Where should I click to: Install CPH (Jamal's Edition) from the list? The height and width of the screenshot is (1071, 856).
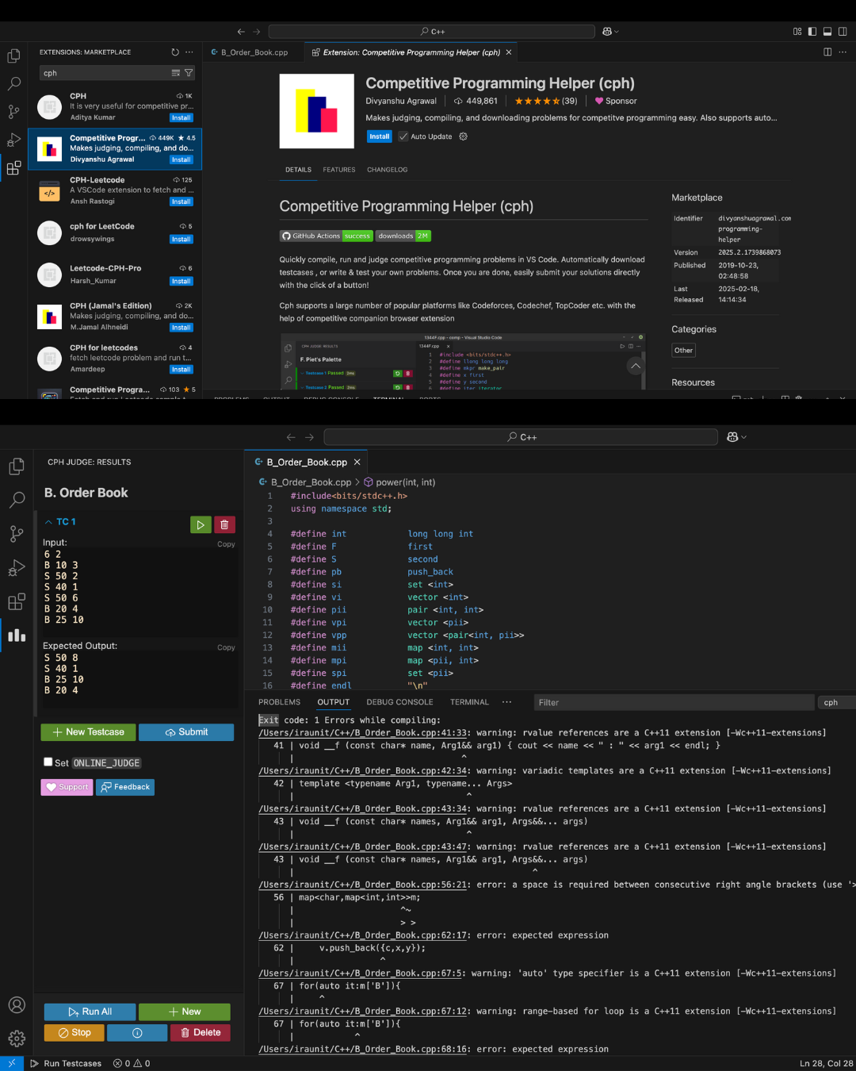click(x=182, y=327)
